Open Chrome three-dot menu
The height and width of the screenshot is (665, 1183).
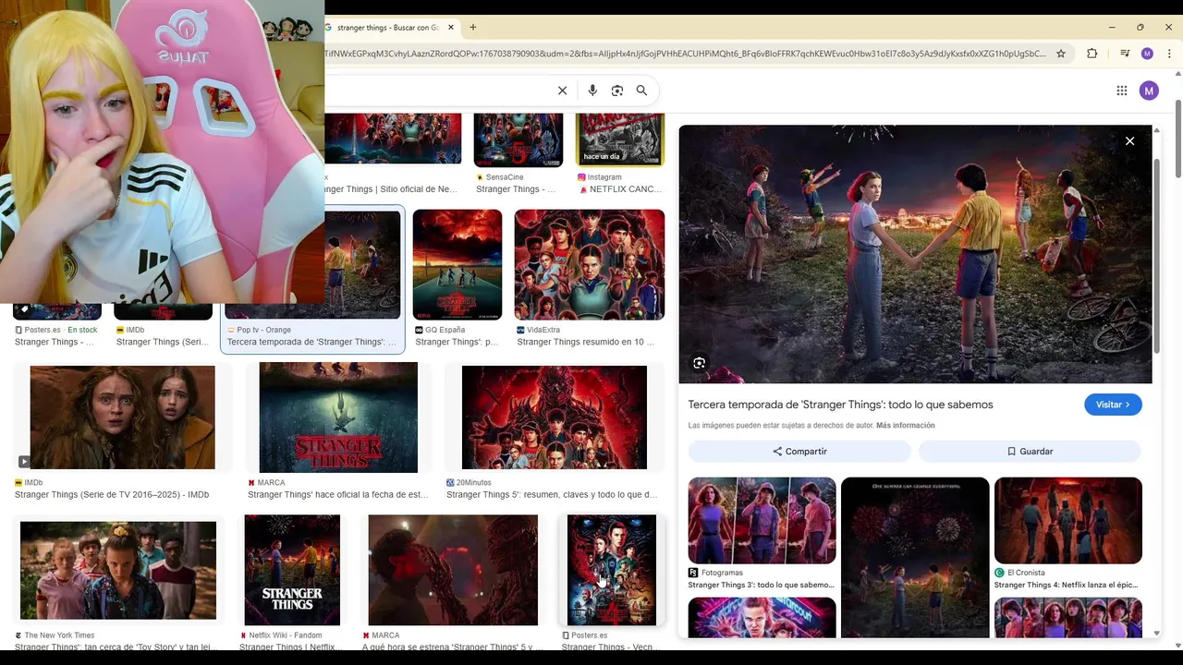1169,54
